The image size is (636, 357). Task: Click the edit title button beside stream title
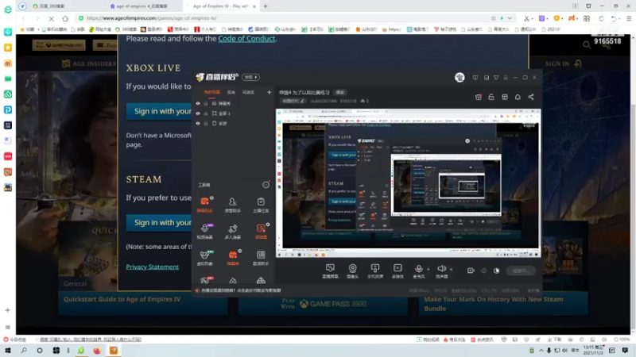tap(340, 92)
